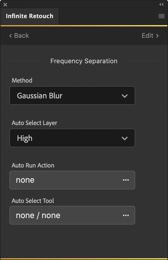The image size is (168, 260).
Task: Click the ellipsis in Auto Run Action
Action: click(126, 180)
